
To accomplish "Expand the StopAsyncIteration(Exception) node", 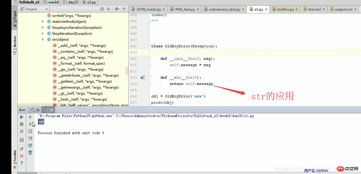I will click(x=43, y=28).
